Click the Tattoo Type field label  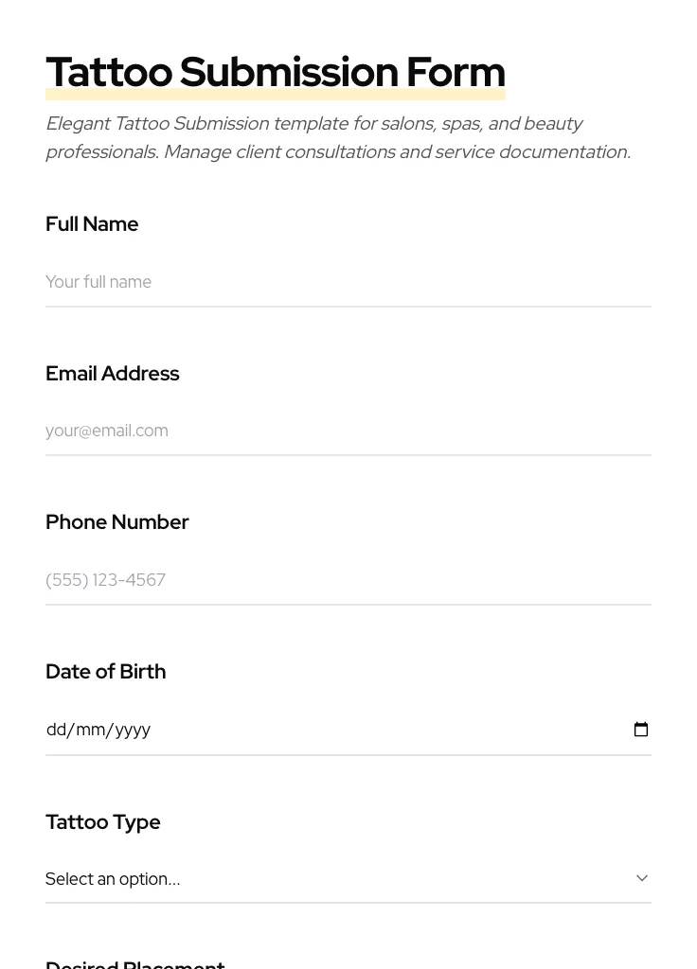102,822
